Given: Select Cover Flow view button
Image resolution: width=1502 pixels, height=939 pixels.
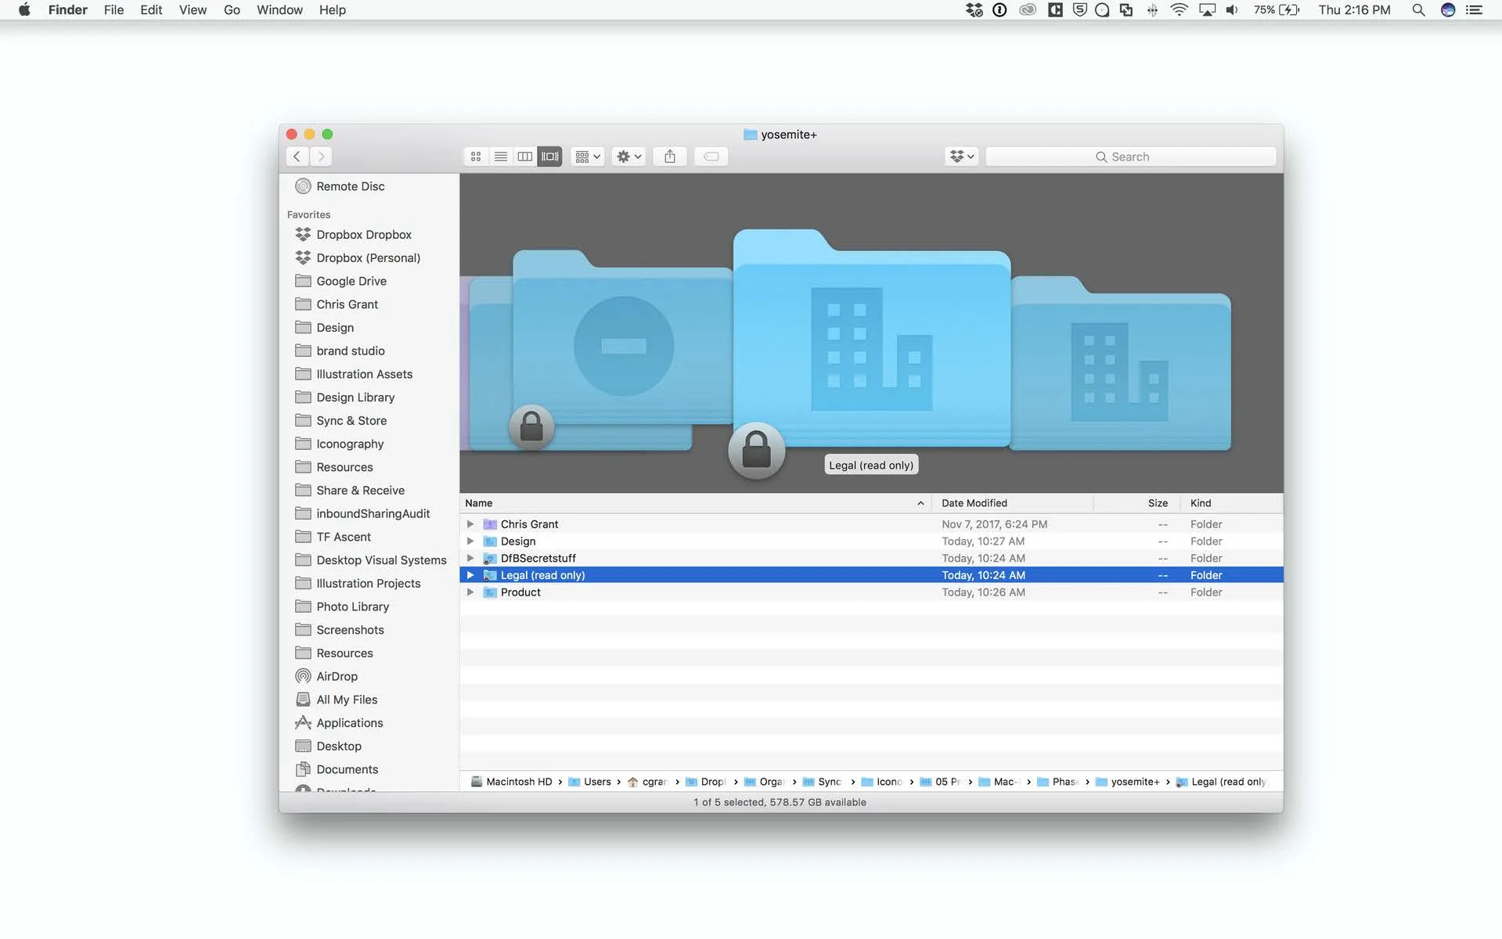Looking at the screenshot, I should coord(550,156).
